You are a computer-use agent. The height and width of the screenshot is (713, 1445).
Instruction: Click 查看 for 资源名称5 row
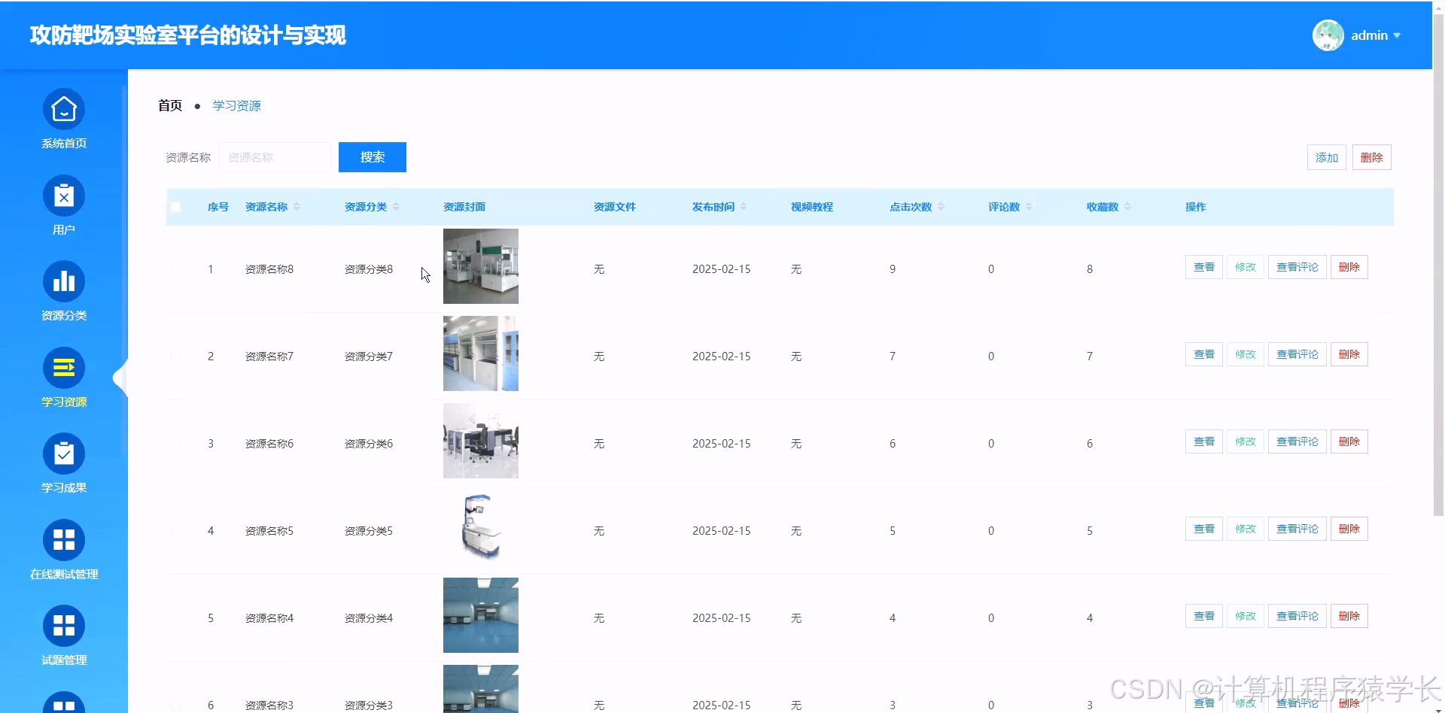[x=1204, y=529]
